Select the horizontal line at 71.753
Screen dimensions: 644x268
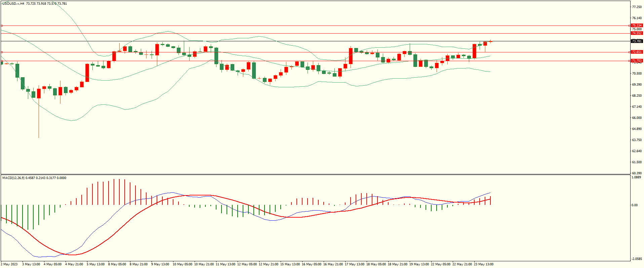point(315,61)
